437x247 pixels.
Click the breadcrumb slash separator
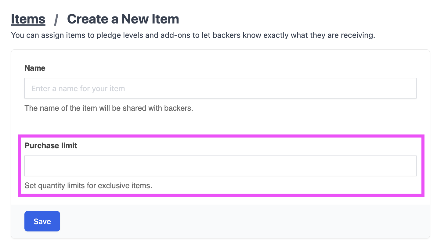pyautogui.click(x=56, y=20)
